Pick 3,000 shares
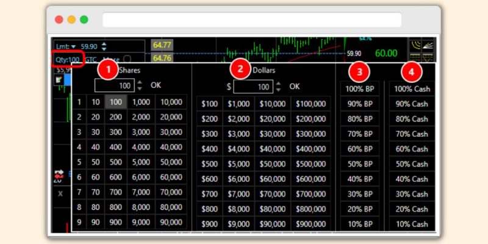488x244 pixels. pyautogui.click(x=141, y=132)
